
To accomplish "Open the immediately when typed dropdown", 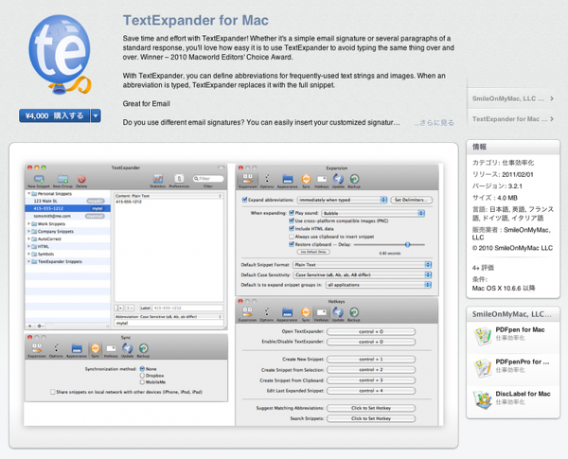I will pos(342,200).
